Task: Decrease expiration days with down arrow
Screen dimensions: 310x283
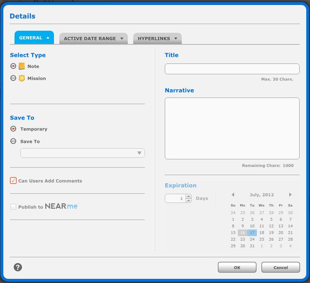Action: (x=188, y=201)
